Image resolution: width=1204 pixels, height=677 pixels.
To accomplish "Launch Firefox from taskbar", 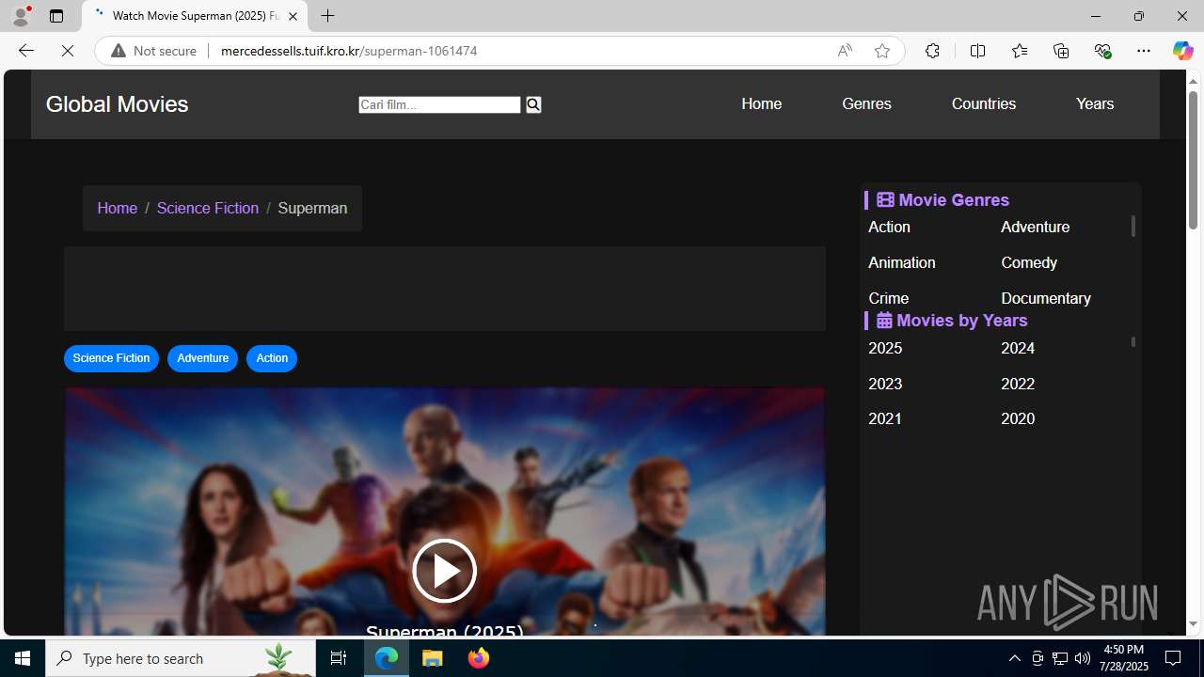I will point(479,658).
